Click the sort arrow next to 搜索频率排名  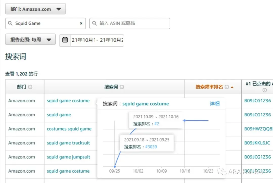[232, 87]
